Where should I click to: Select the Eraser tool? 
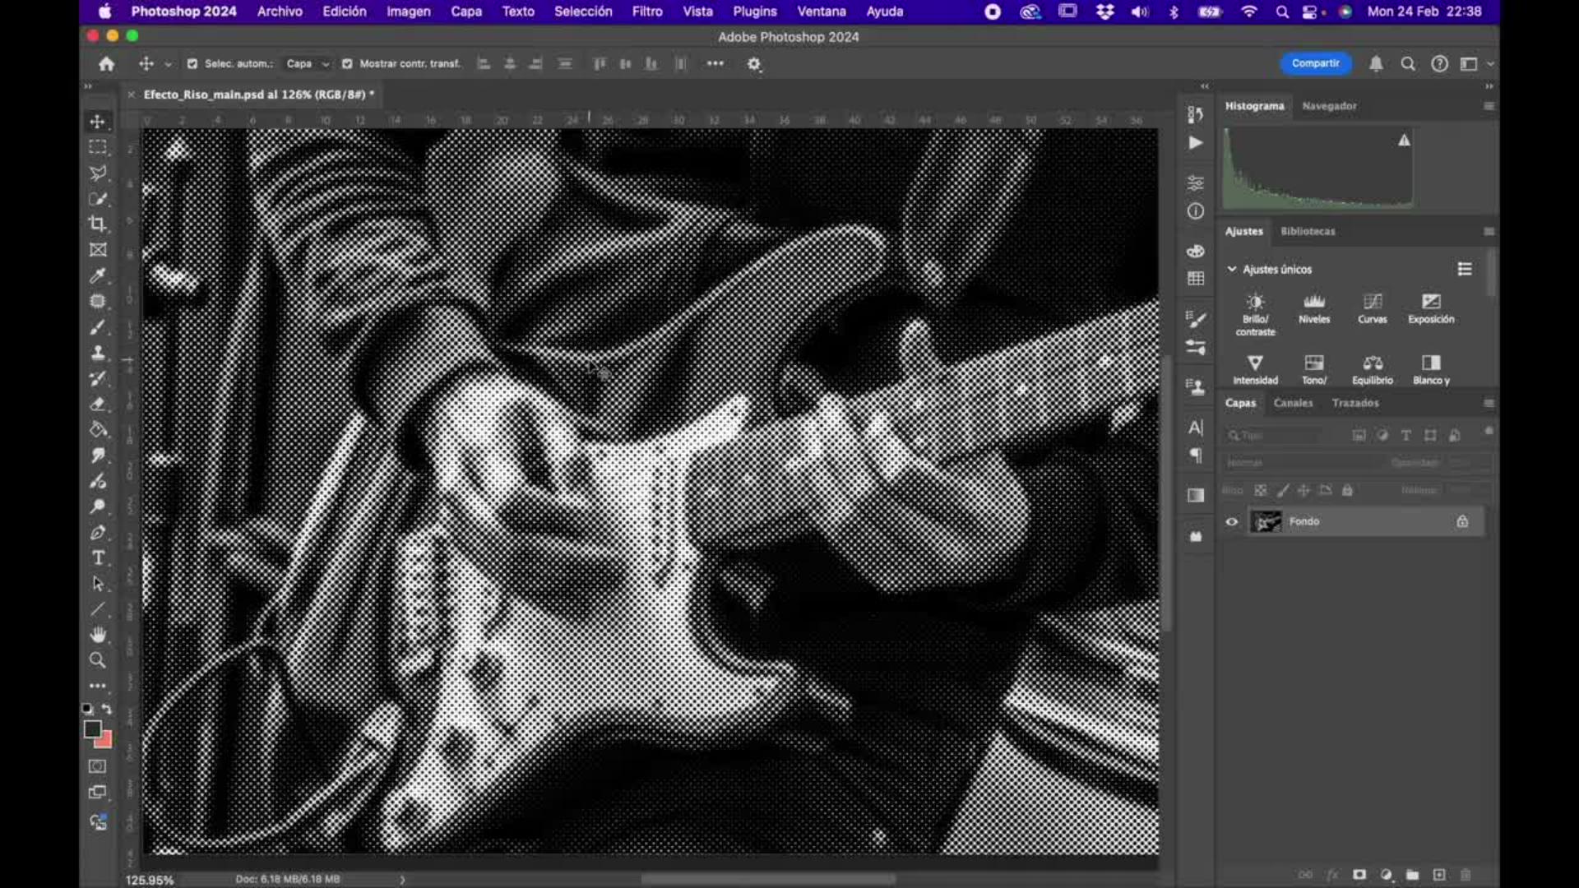[x=98, y=404]
